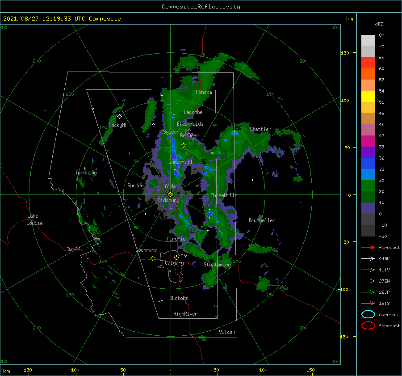This screenshot has width=402, height=376.
Task: Click the Okotoks label
Action: [179, 298]
